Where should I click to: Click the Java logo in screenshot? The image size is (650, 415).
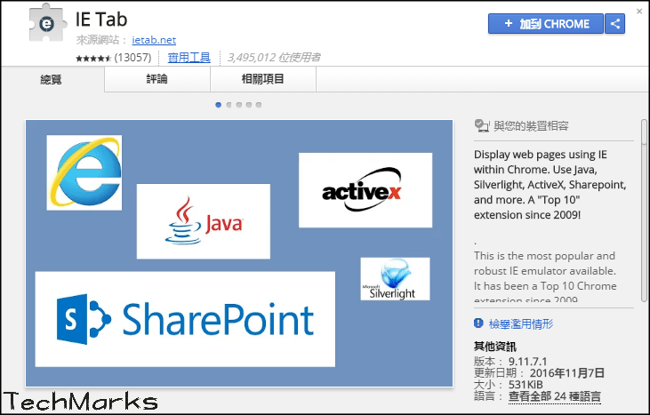click(x=203, y=221)
